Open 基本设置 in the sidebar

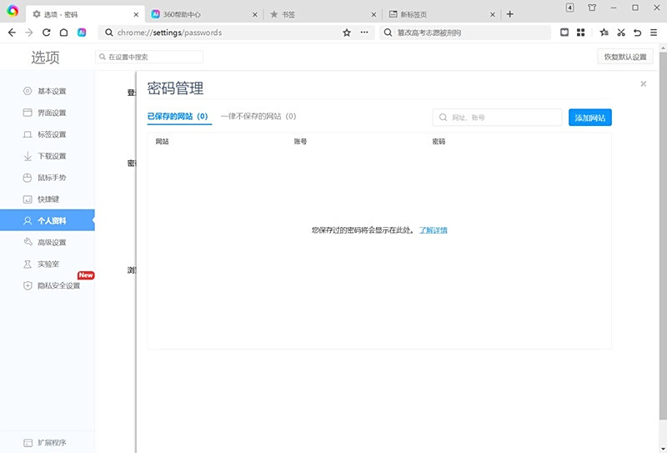pos(48,91)
